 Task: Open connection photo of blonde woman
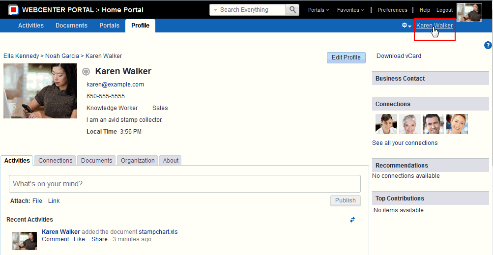[457, 124]
